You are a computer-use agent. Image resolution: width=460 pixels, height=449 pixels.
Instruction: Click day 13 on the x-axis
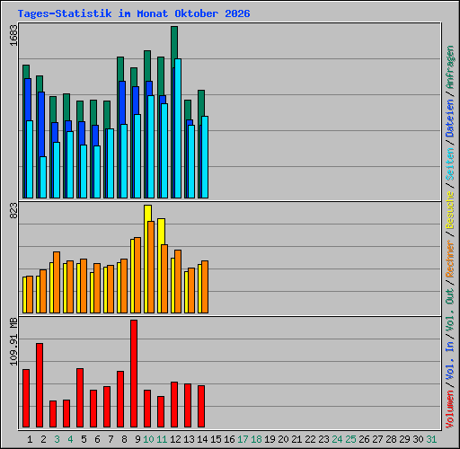[189, 439]
